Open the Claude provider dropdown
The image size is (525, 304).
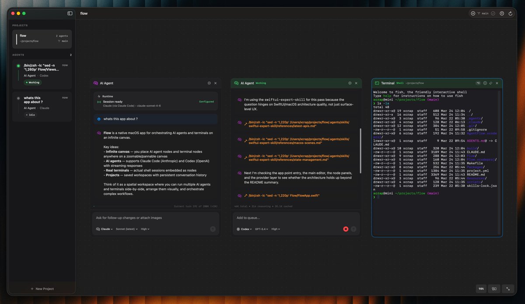[104, 229]
